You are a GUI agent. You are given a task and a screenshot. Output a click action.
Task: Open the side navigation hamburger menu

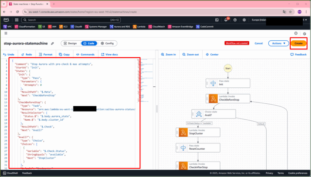(6, 33)
